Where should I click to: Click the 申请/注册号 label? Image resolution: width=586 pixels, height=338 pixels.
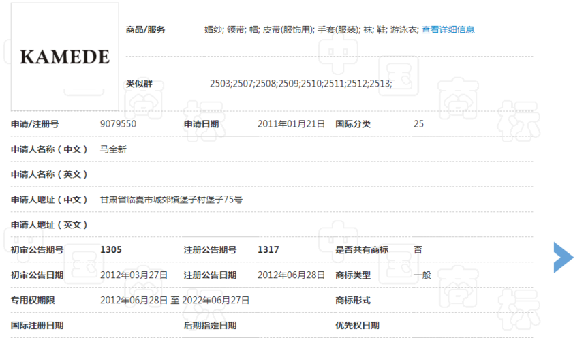pyautogui.click(x=35, y=124)
